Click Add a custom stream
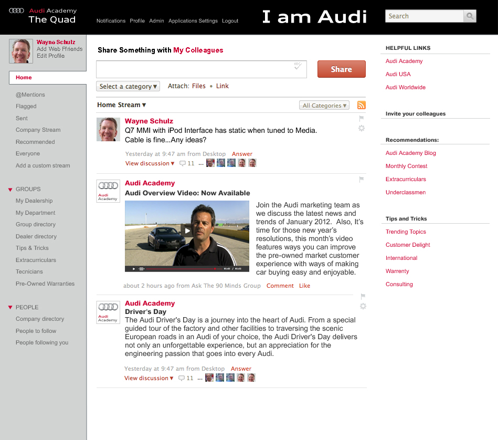The image size is (498, 440). coord(43,165)
